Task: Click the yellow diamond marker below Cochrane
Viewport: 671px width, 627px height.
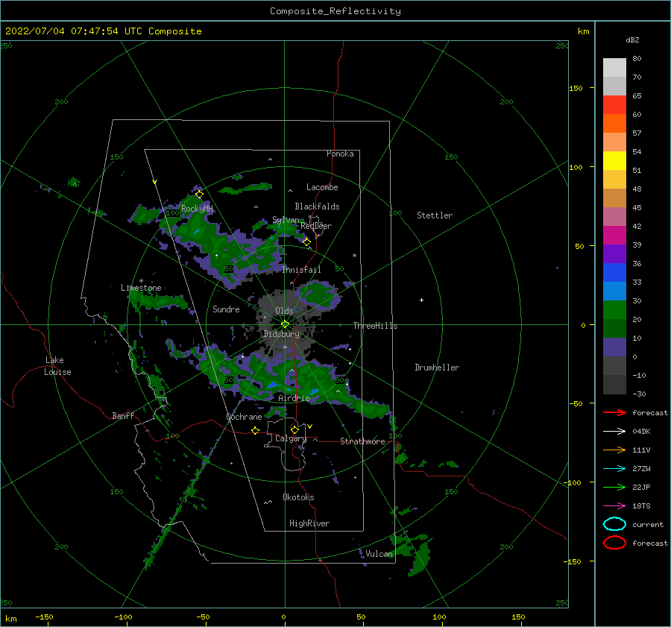Action: (x=256, y=431)
